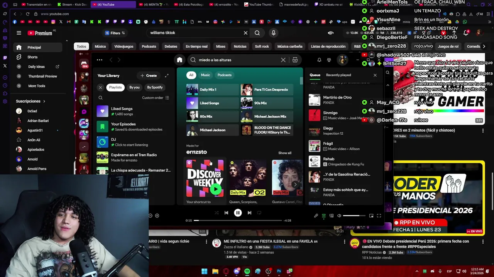Image resolution: width=494 pixels, height=277 pixels.
Task: Toggle the By Spotify filter chip
Action: coord(155,87)
